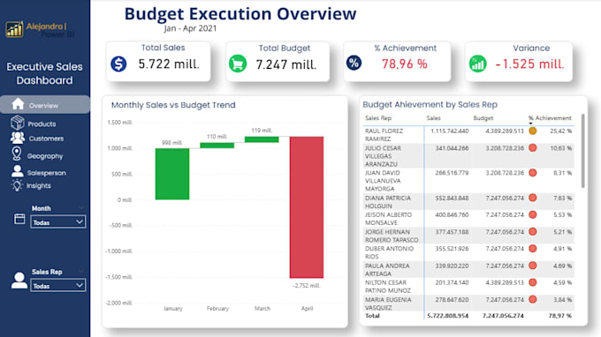Click the shopping cart icon on Total Budget card
This screenshot has width=601, height=337.
click(x=238, y=64)
